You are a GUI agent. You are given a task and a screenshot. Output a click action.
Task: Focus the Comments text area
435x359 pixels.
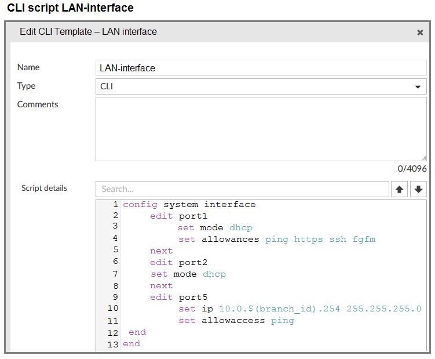tap(261, 129)
